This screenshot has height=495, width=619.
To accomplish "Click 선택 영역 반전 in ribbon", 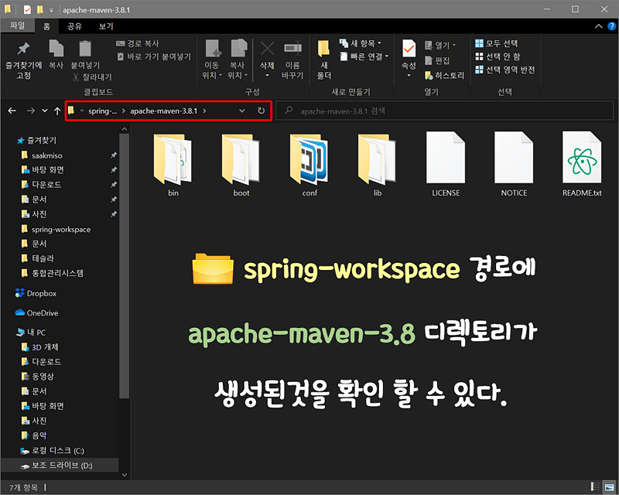I will (505, 70).
